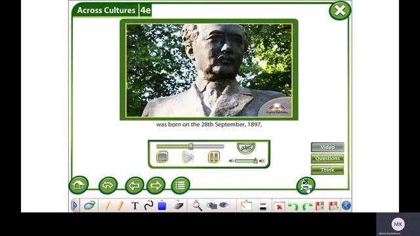
Task: Toggle the abc subtitles button
Action: click(x=246, y=147)
